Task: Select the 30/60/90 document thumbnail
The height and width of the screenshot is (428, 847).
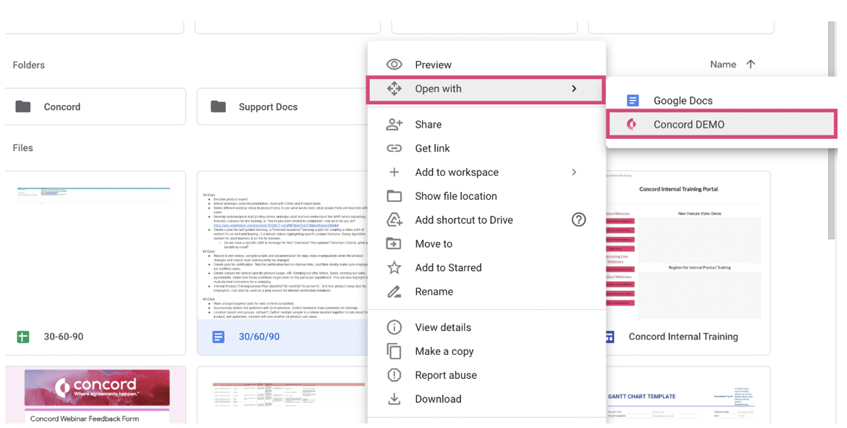Action: click(282, 246)
